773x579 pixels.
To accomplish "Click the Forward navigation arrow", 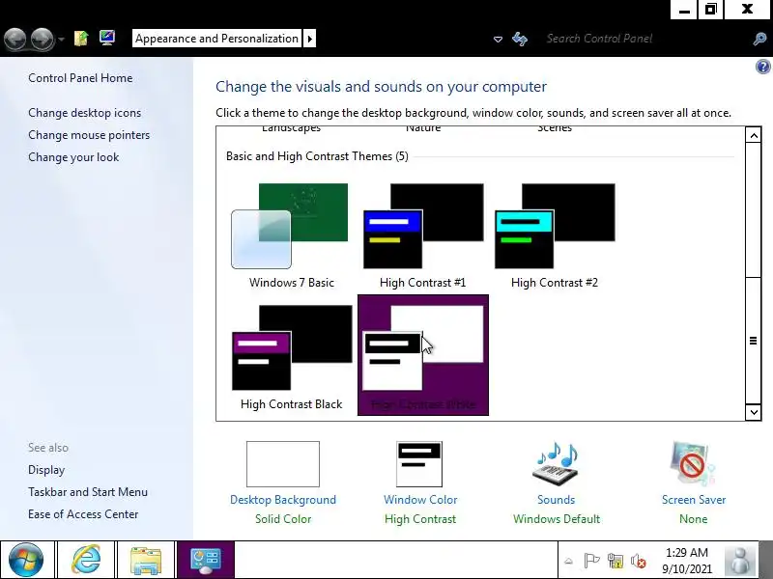I will tap(43, 39).
